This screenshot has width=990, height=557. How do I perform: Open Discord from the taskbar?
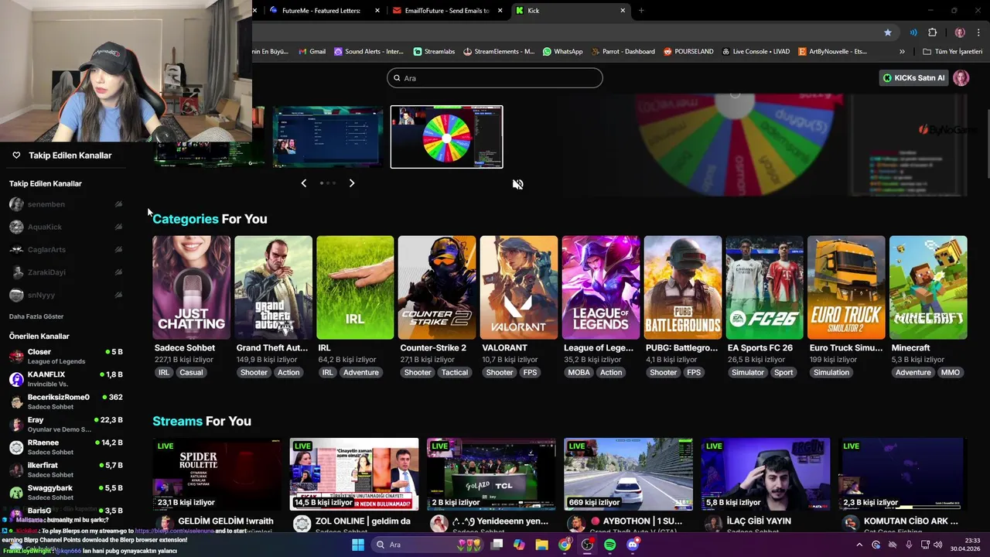coord(633,545)
